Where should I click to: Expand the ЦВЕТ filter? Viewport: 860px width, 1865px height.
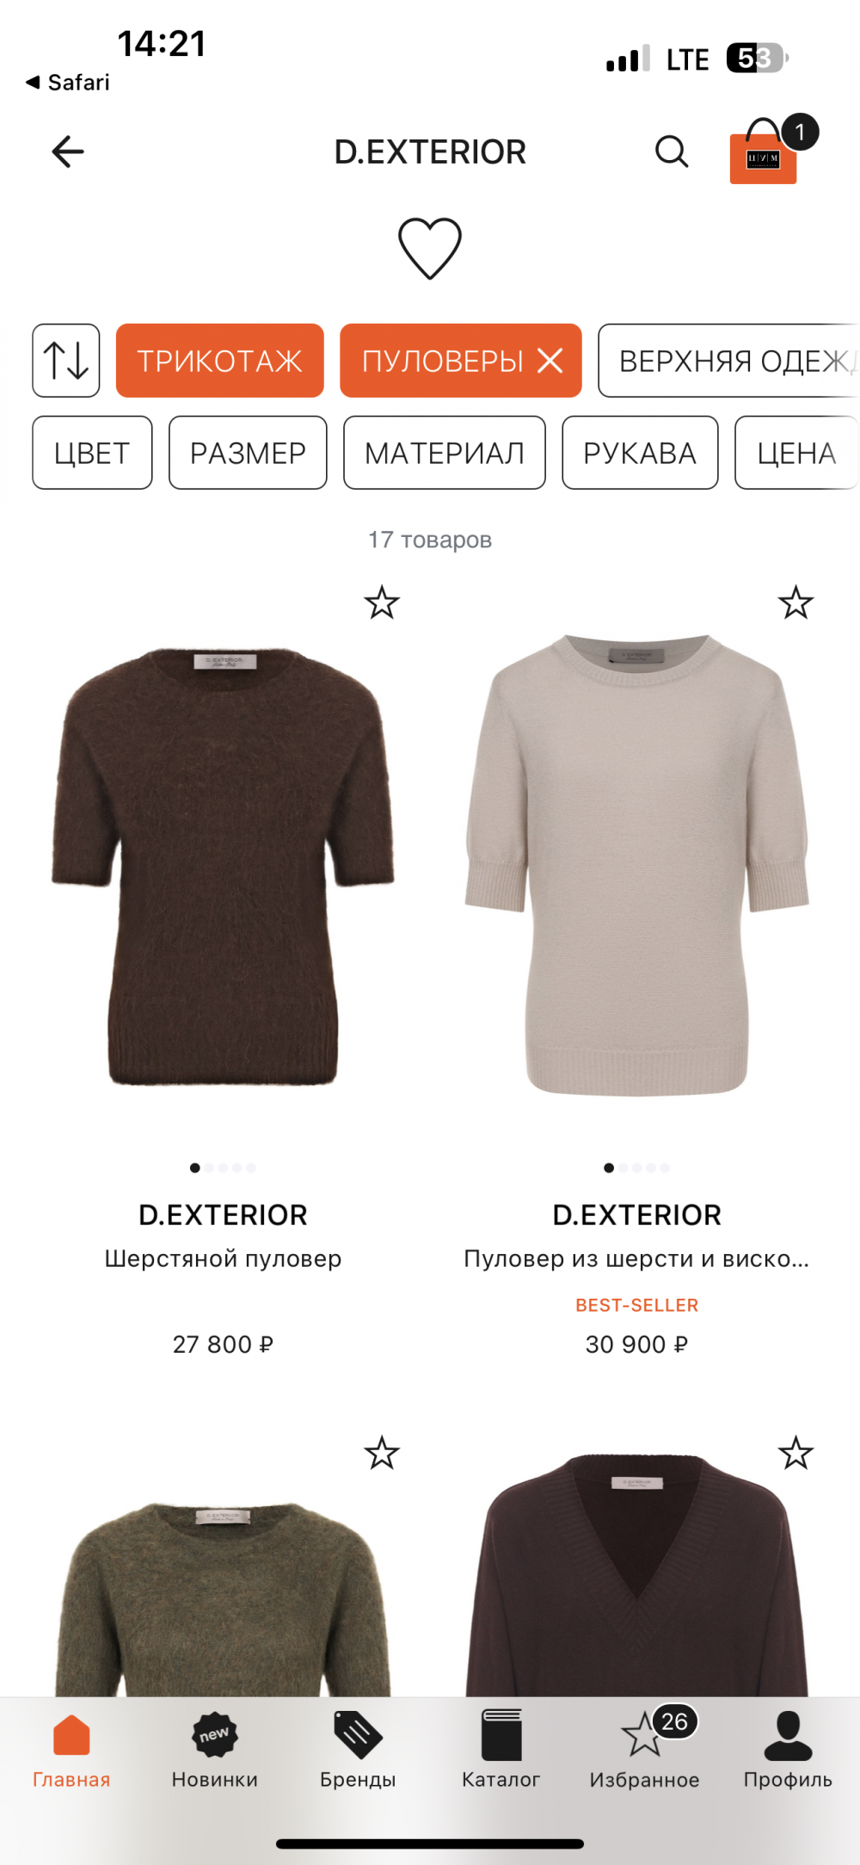coord(92,453)
